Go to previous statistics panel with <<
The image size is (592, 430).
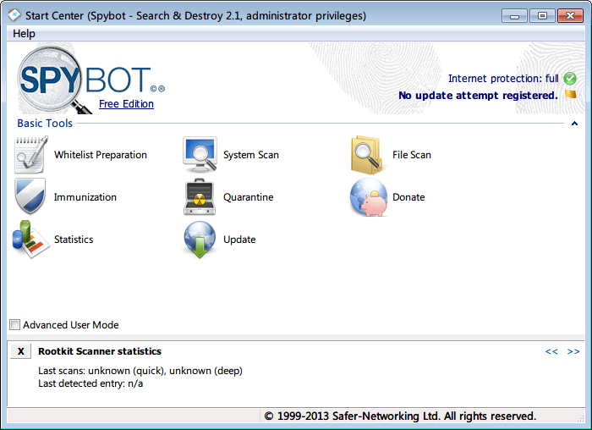[551, 351]
